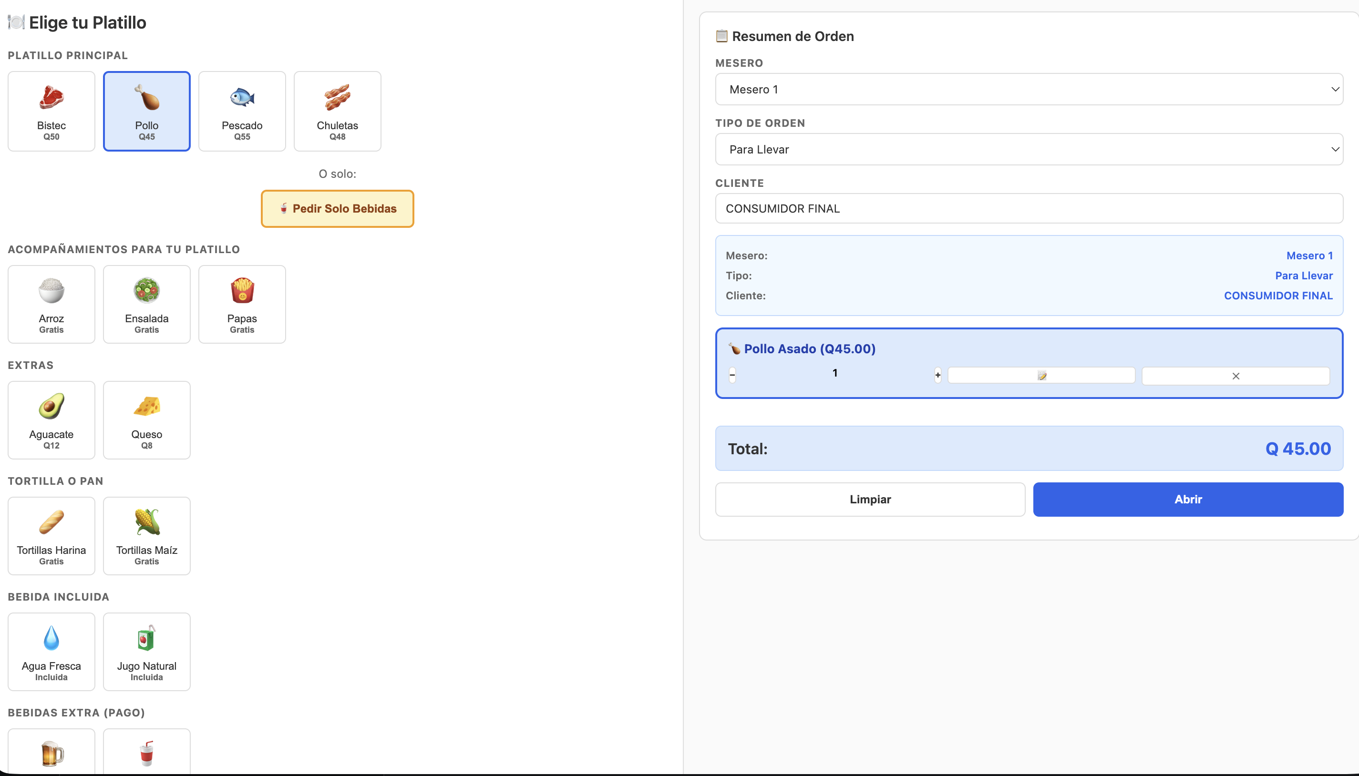This screenshot has width=1359, height=776.
Task: Toggle Ensalada side dish
Action: (146, 304)
